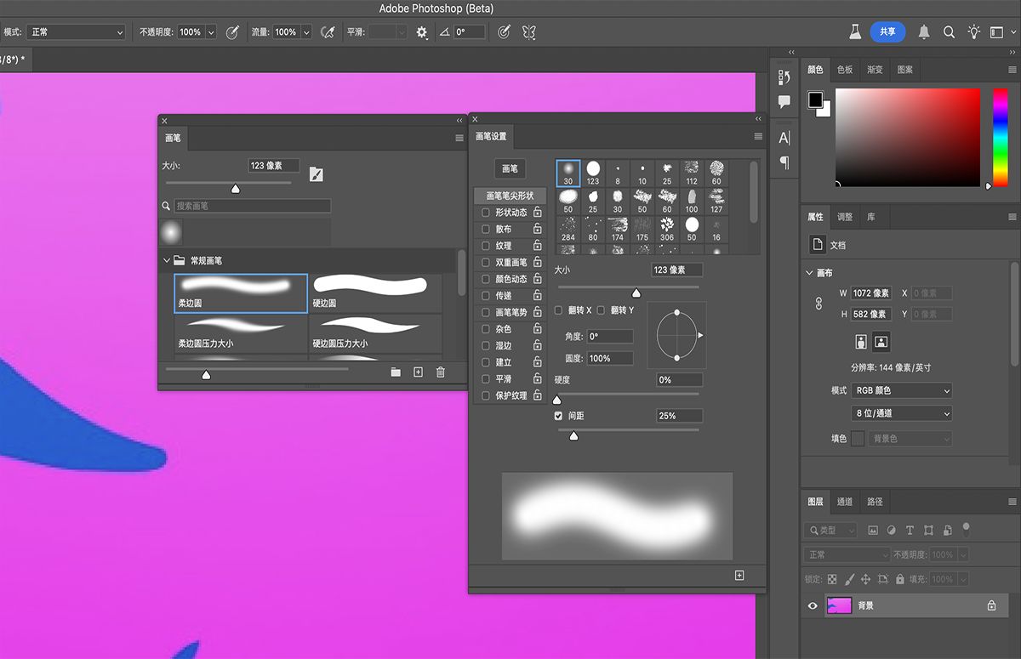This screenshot has height=659, width=1021.
Task: Delete brush with trash icon
Action: point(441,372)
